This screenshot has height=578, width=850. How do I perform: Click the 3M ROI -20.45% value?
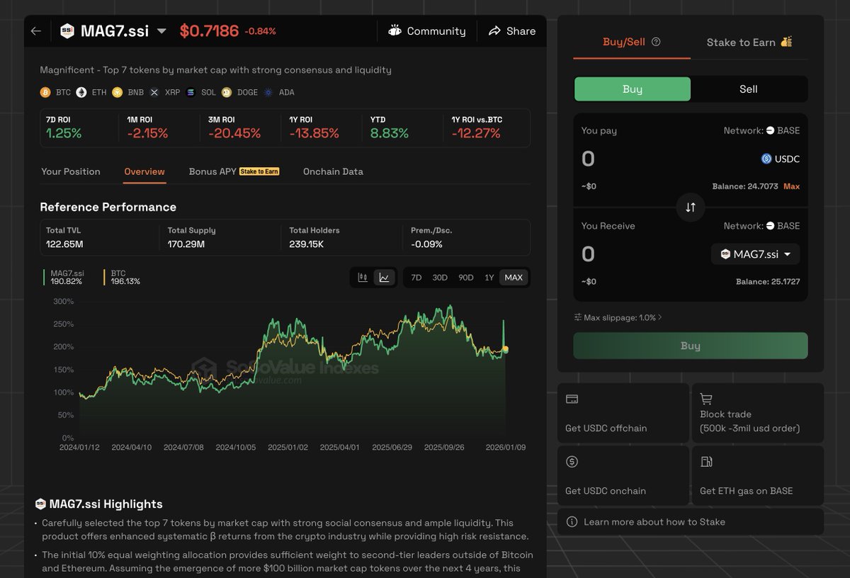234,133
